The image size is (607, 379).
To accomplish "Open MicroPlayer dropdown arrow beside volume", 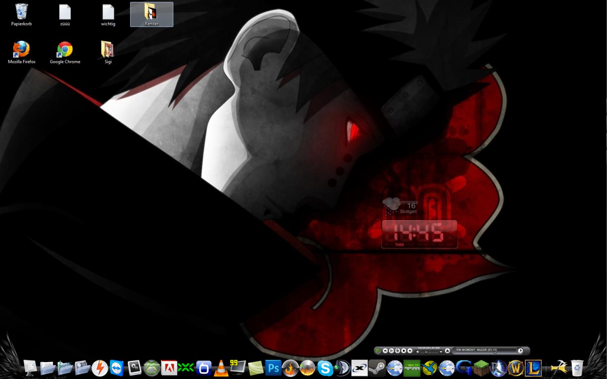I will (x=441, y=352).
